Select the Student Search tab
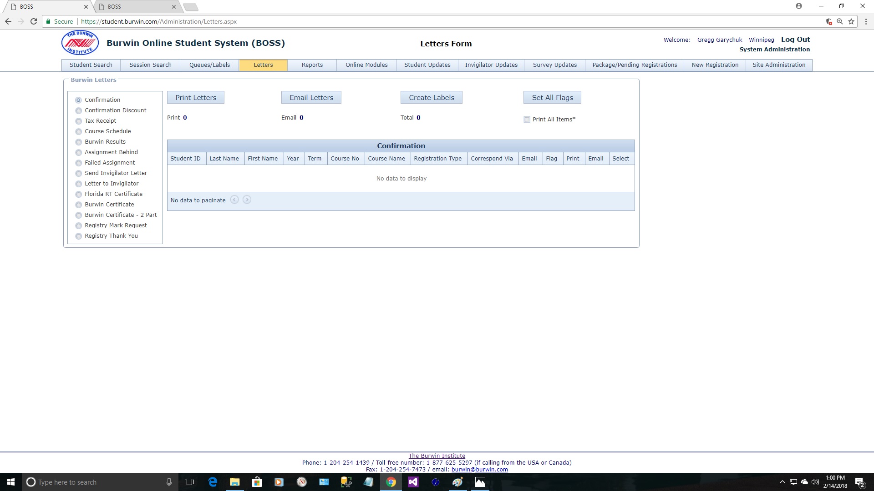This screenshot has width=874, height=491. 91,64
